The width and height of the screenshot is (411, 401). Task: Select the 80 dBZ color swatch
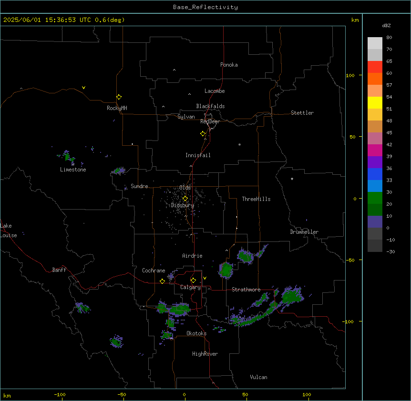pos(375,43)
